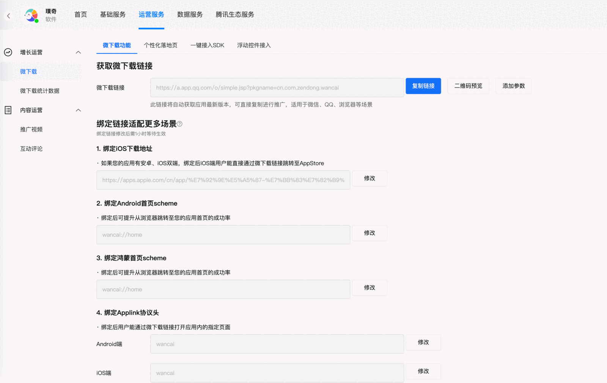Click 修改 for the iOS download address
This screenshot has width=607, height=383.
[370, 178]
